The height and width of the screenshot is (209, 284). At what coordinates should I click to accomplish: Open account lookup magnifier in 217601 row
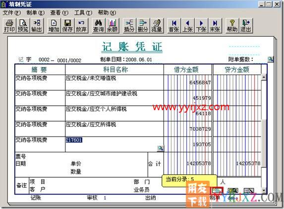click(x=160, y=148)
